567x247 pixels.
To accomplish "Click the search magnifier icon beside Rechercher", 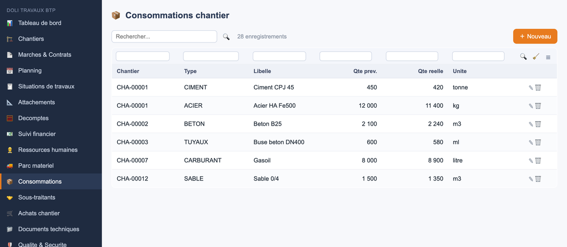I will [x=226, y=36].
